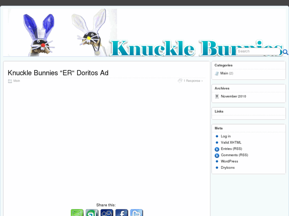Open the November 2010 archive

point(233,96)
